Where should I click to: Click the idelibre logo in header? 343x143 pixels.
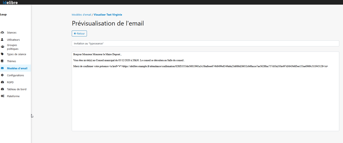(x=10, y=2)
